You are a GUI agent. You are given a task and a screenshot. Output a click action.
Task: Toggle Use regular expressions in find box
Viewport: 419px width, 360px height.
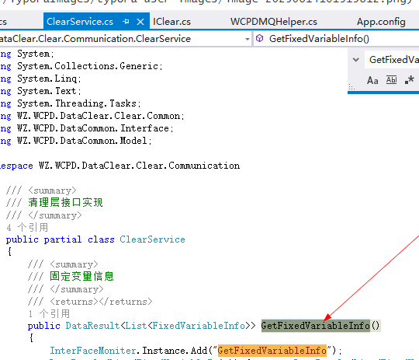(409, 80)
